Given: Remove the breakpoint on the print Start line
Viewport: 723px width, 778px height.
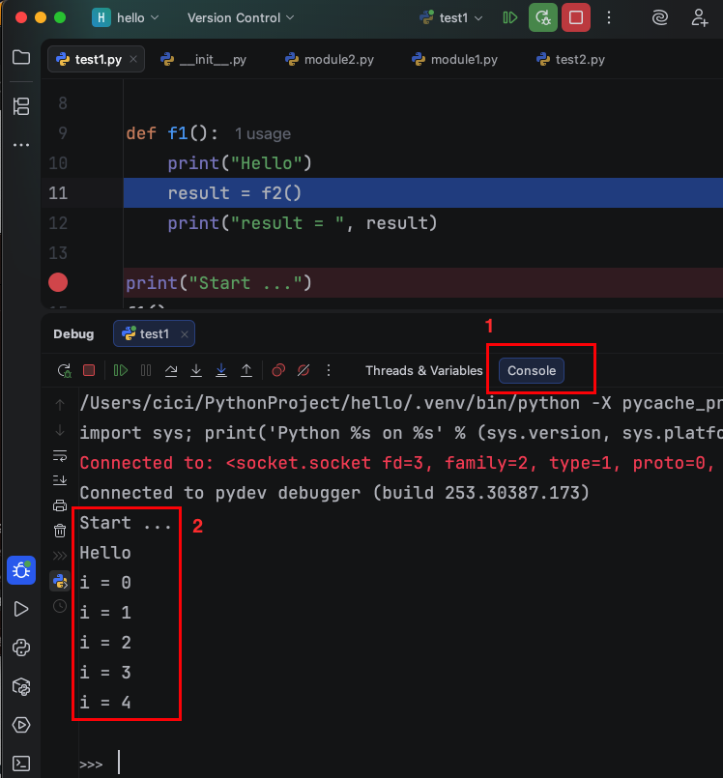Looking at the screenshot, I should pos(58,282).
